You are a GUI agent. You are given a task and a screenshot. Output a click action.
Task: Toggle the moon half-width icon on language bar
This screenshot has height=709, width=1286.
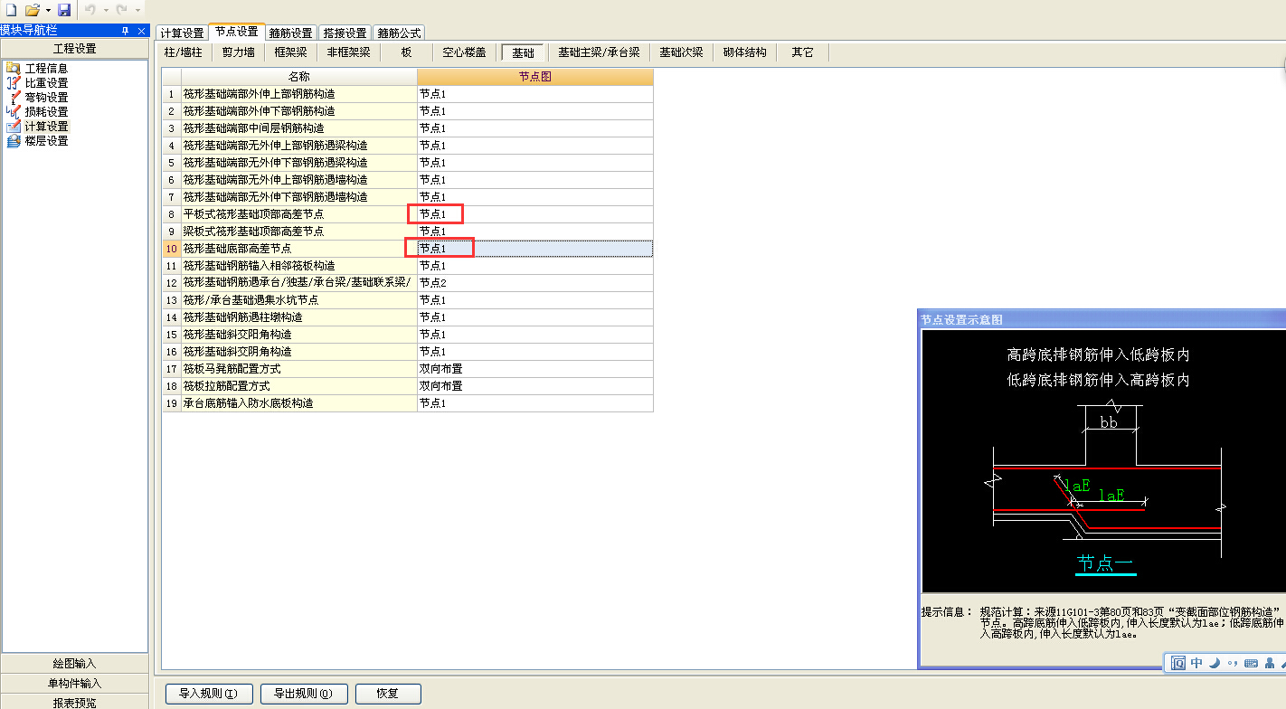point(1215,663)
